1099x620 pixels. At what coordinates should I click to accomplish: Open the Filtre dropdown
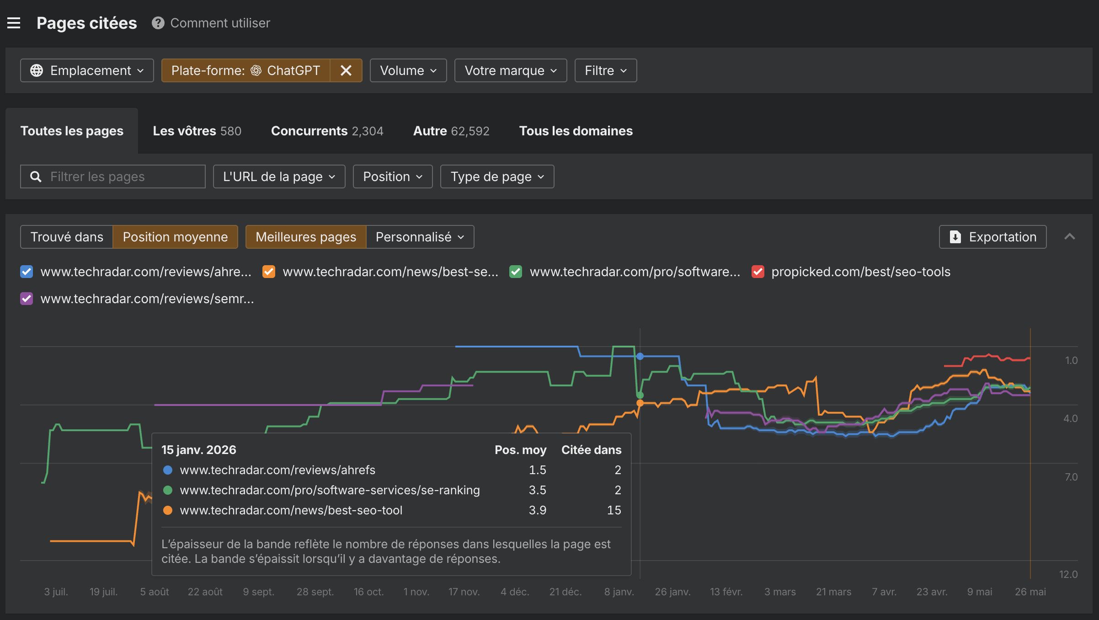pyautogui.click(x=606, y=70)
